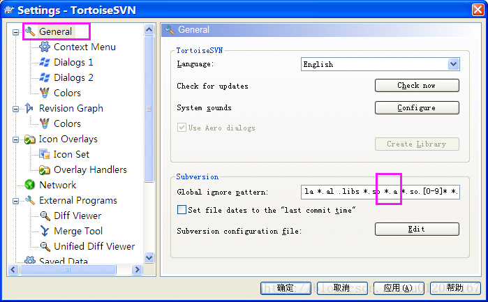Open Dialogs 2 settings page
Viewport: 488px width, 302px height.
[73, 77]
